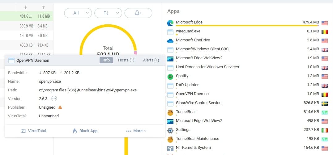Click the Block App button
The width and height of the screenshot is (333, 155).
[x=85, y=131]
